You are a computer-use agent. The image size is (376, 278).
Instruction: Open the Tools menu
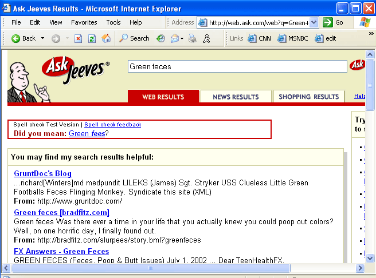(113, 22)
